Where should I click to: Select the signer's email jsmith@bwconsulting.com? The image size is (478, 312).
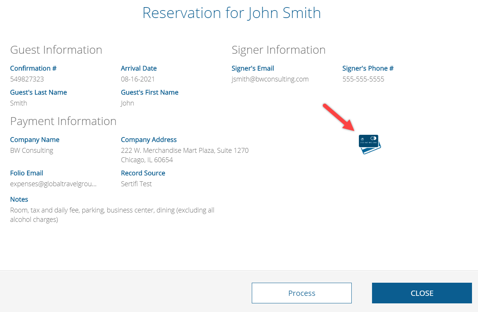click(270, 79)
